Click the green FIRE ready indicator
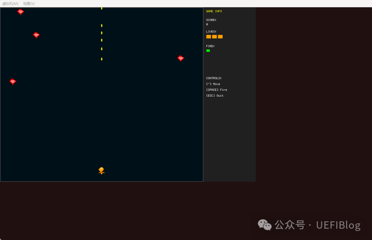The image size is (372, 240). point(208,51)
